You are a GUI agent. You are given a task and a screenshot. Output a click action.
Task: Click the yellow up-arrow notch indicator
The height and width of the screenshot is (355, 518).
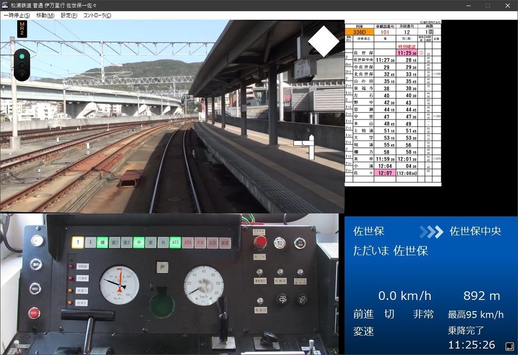tap(78, 242)
